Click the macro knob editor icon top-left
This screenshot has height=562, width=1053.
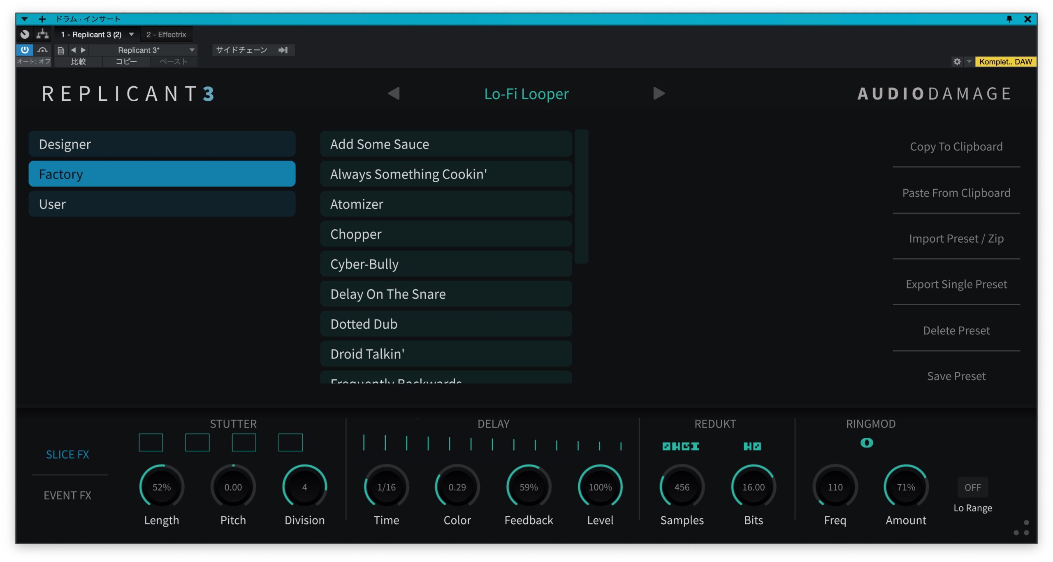[25, 34]
